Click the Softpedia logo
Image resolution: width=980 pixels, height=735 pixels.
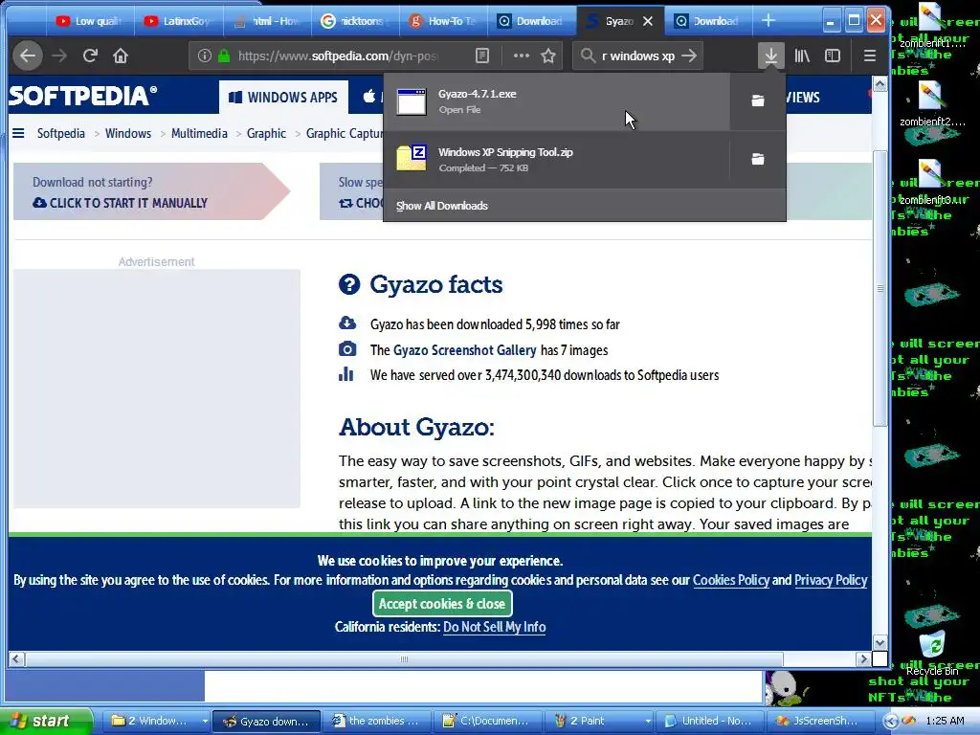(x=82, y=96)
